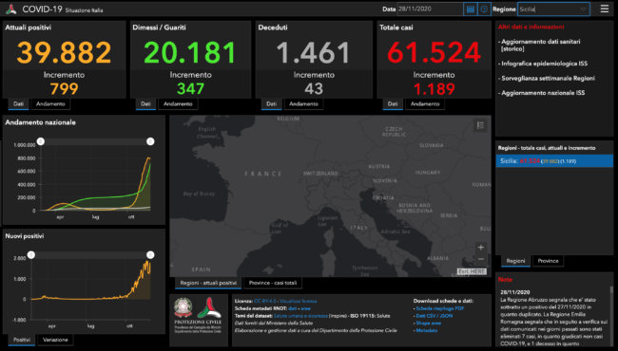Select Dati tab under Totale casi

(393, 104)
